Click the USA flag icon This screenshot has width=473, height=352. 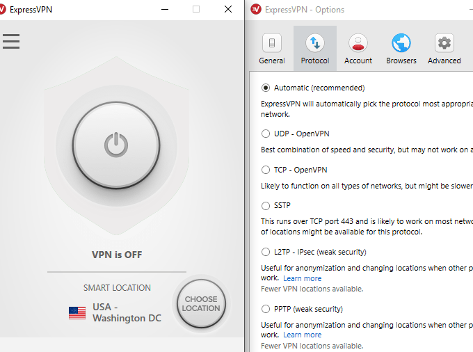click(x=77, y=312)
